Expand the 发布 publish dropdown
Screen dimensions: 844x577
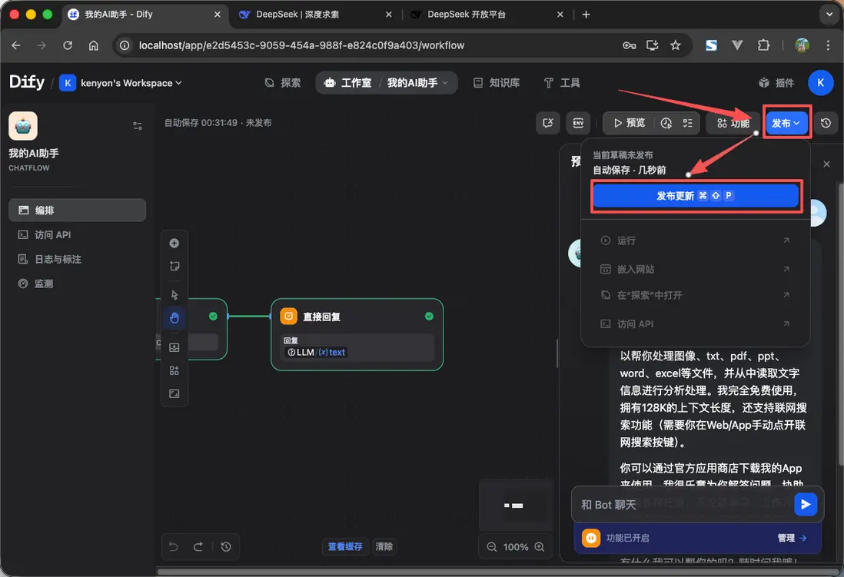coord(786,121)
